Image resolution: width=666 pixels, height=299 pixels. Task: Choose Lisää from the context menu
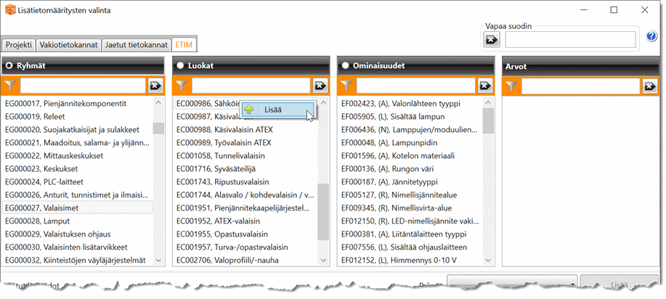[273, 110]
